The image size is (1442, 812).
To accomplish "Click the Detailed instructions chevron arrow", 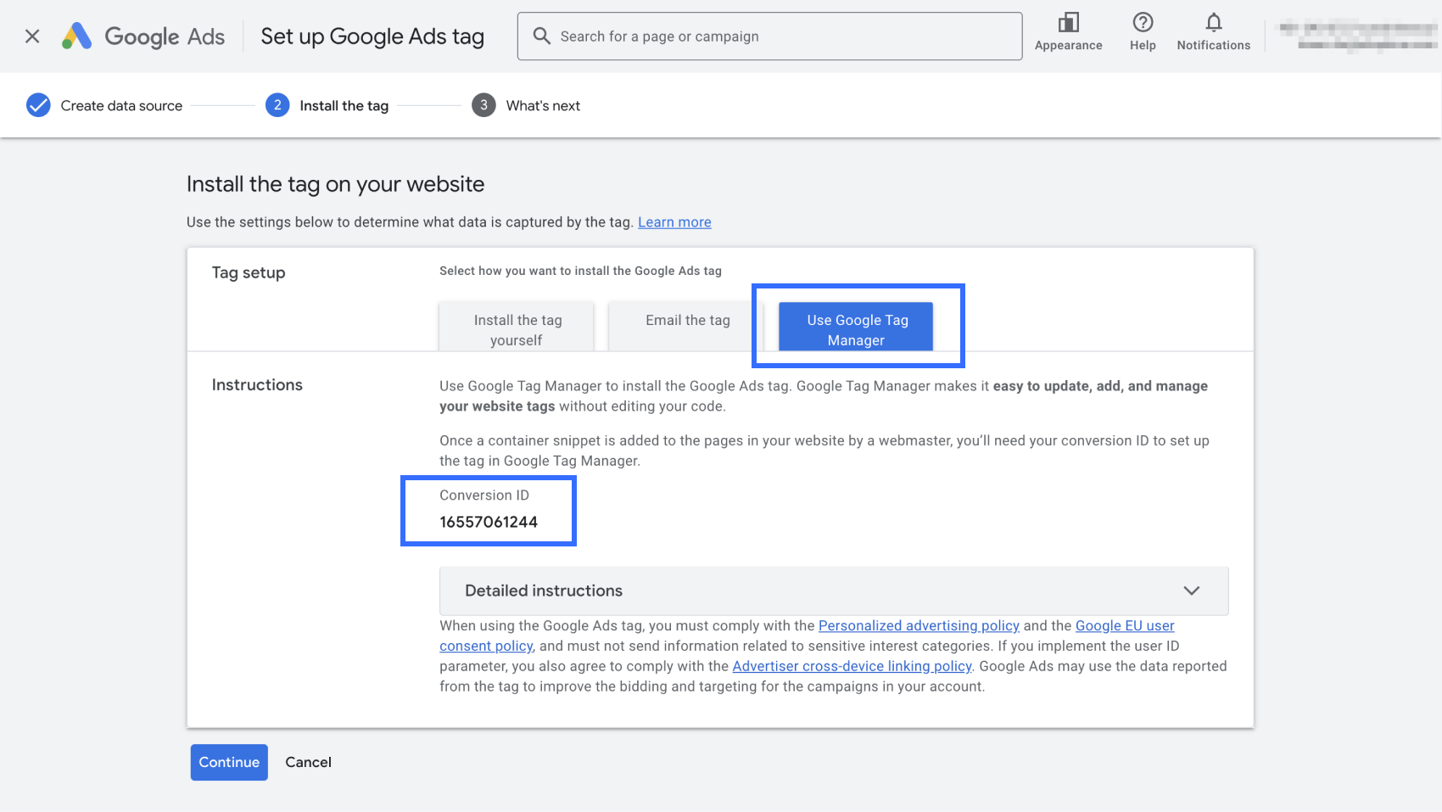I will 1192,591.
